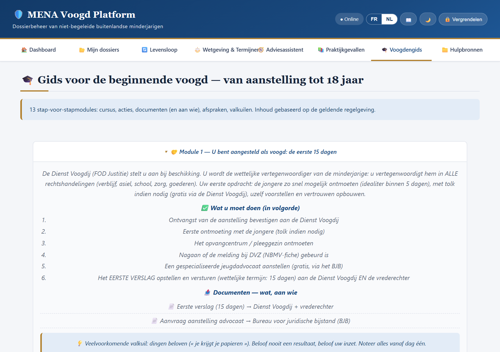500x352 pixels.
Task: Click 'Ontvangst van de aanstelling bevestigen' step
Action: pyautogui.click(x=254, y=220)
